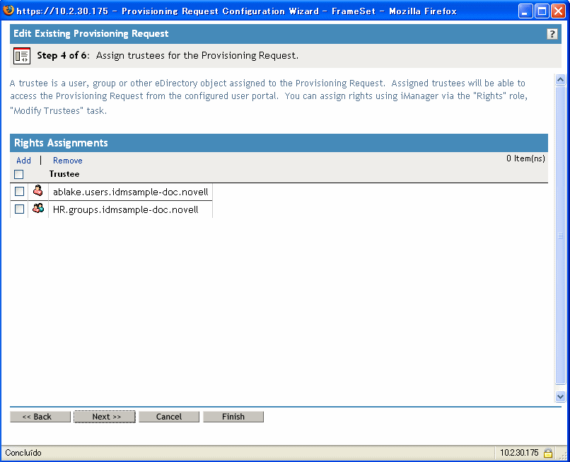The width and height of the screenshot is (570, 462).
Task: Click the vertical scrollbar thumb
Action: [560, 236]
